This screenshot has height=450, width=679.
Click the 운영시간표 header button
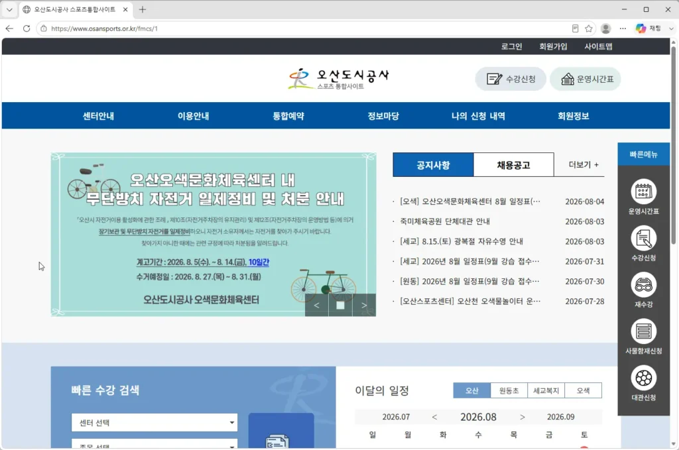click(586, 79)
